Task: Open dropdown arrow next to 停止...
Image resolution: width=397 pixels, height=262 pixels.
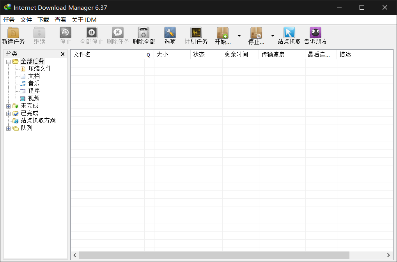Action: pos(273,36)
